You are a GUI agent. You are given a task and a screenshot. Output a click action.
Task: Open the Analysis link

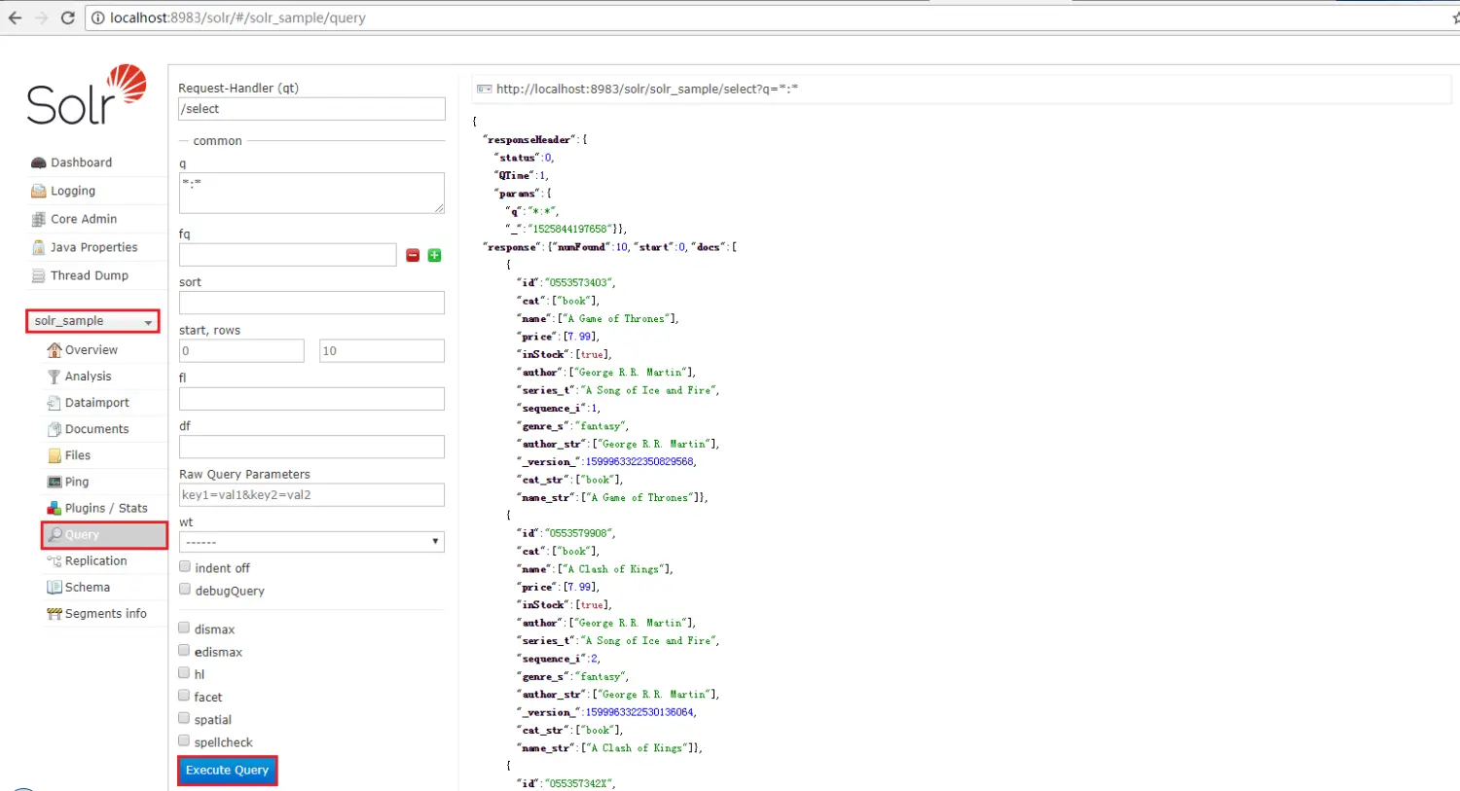click(x=89, y=376)
